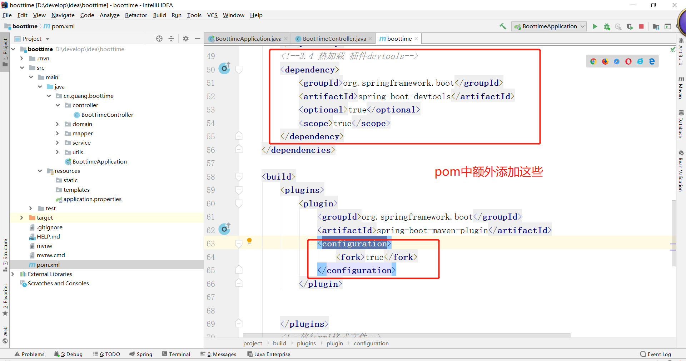Toggle the TODO tool window
686x361 pixels.
pyautogui.click(x=106, y=354)
